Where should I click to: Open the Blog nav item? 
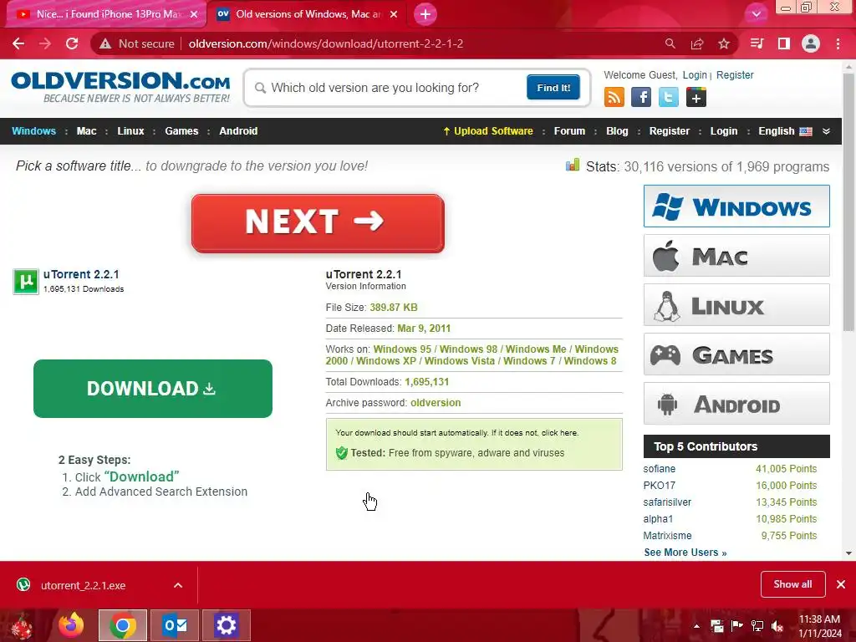click(x=617, y=131)
